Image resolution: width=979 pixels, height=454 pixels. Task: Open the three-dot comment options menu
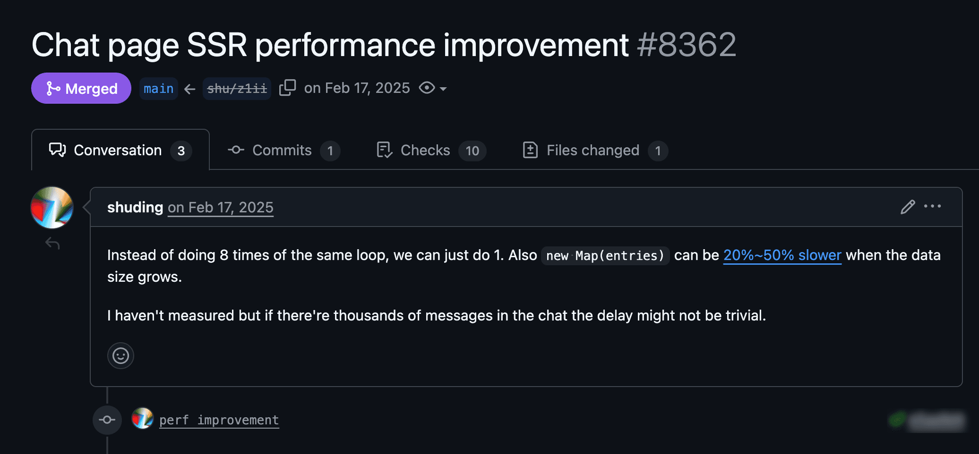click(x=933, y=206)
